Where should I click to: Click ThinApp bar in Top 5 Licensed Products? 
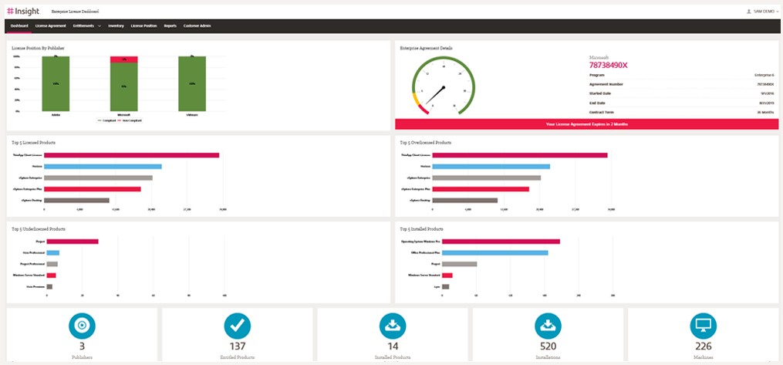pyautogui.click(x=131, y=155)
